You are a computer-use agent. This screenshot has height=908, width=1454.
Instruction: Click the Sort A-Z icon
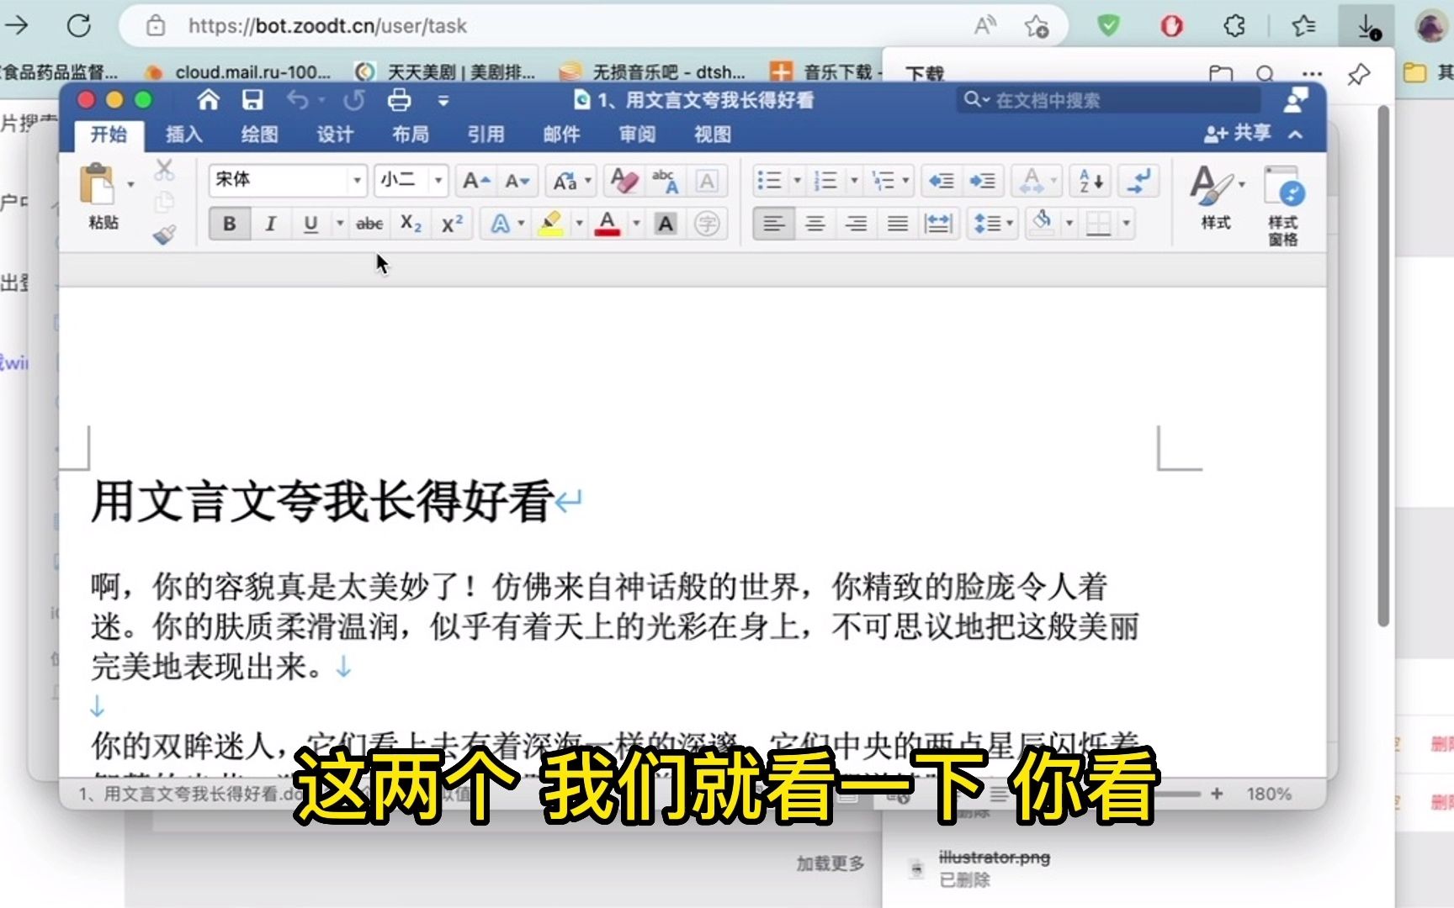tap(1089, 181)
